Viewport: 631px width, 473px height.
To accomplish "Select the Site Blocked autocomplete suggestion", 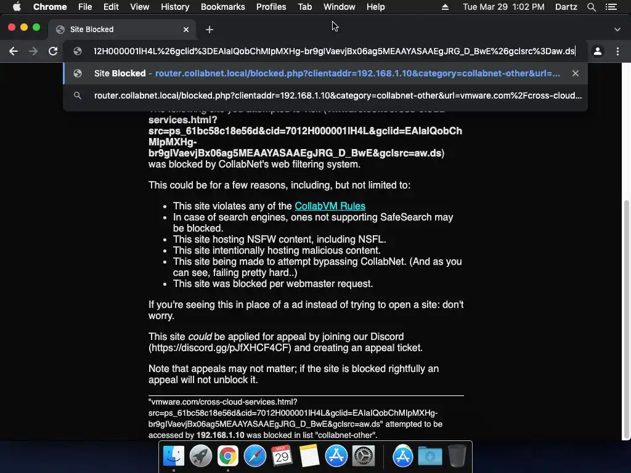I will click(x=325, y=73).
